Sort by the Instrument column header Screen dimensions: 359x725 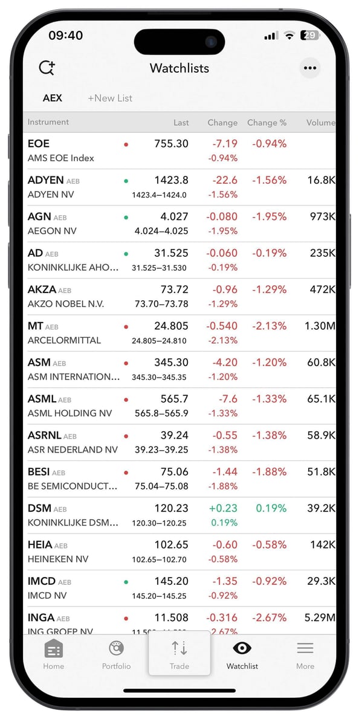[48, 122]
